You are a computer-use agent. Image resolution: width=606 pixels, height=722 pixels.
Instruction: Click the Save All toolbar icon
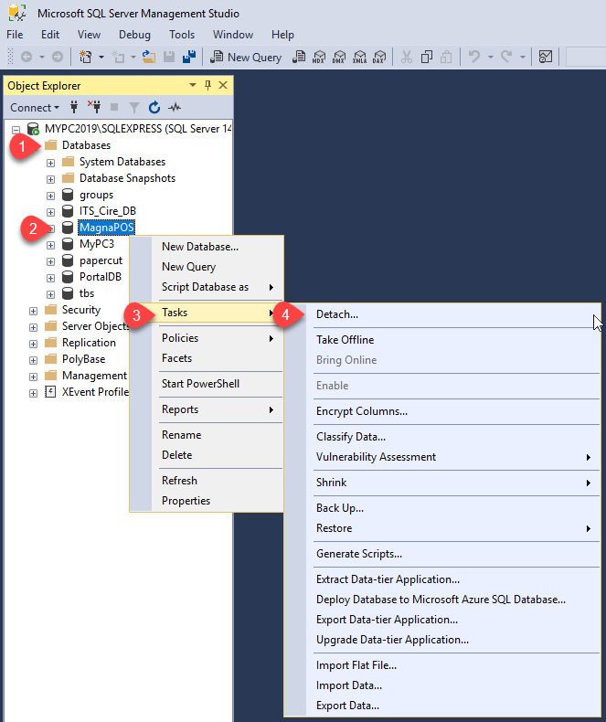[189, 57]
